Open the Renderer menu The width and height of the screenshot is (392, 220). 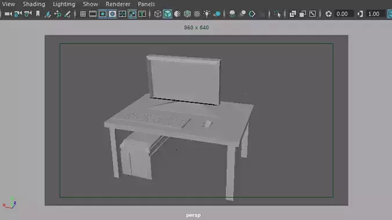click(118, 4)
